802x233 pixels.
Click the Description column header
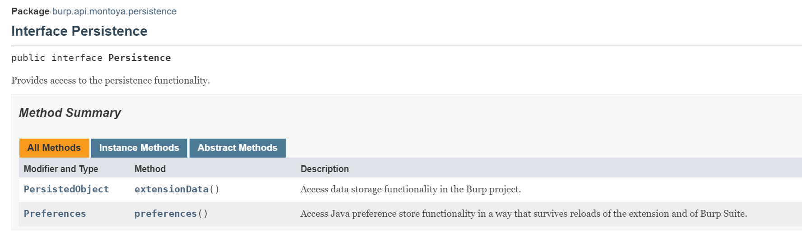tap(325, 169)
